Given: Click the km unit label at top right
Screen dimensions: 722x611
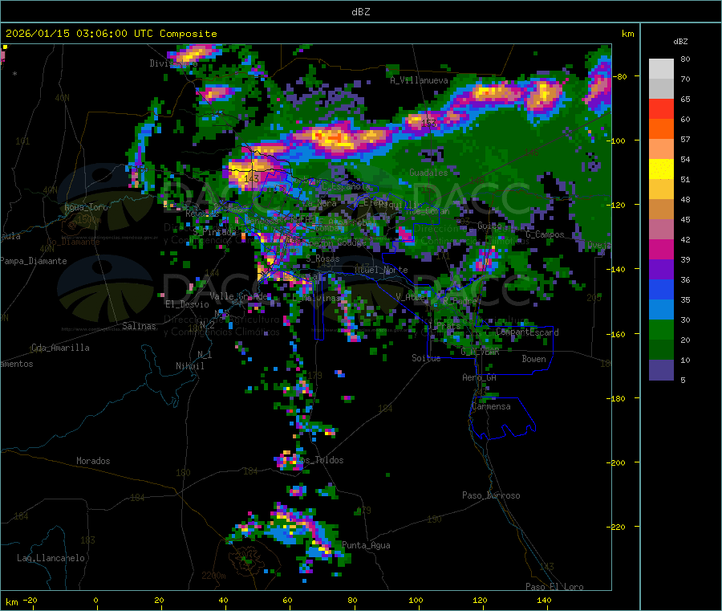Looking at the screenshot, I should (627, 34).
